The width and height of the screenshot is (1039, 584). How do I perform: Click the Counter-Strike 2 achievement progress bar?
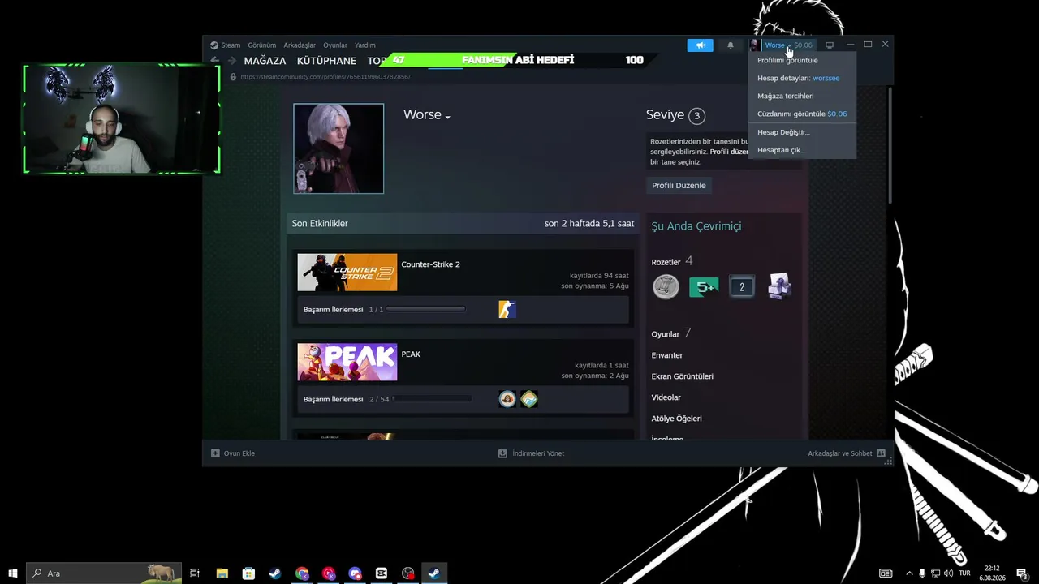tap(426, 309)
